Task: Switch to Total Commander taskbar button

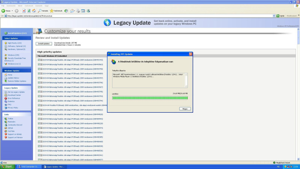Action: (x=29, y=167)
